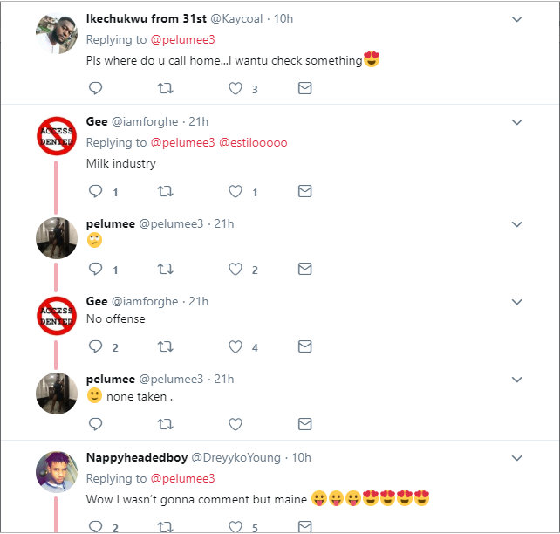Retweet pelumee's eye-roll emoji tweet
This screenshot has width=560, height=534.
click(x=164, y=269)
